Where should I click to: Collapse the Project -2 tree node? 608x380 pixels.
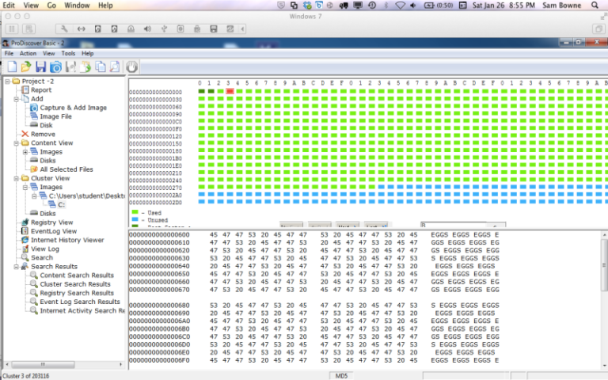(7, 82)
